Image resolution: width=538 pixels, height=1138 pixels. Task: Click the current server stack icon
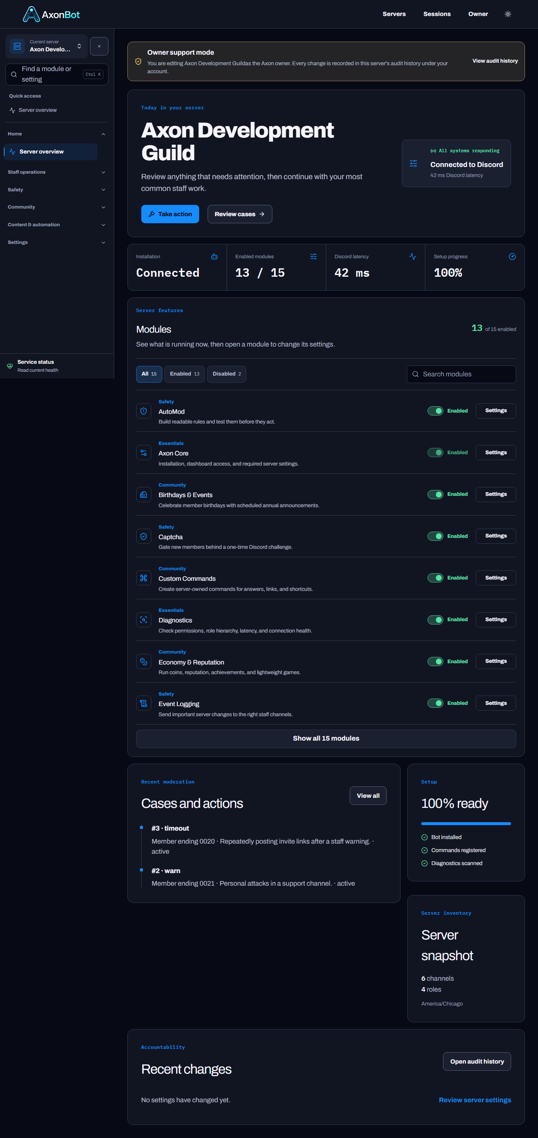(x=17, y=46)
